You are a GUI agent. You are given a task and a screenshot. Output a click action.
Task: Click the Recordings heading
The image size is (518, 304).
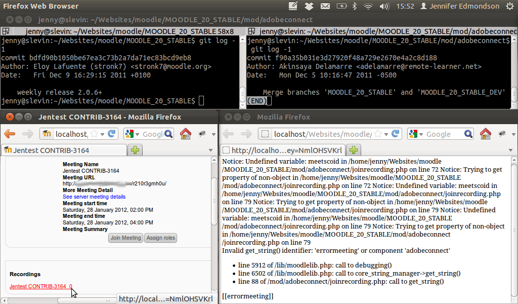25,274
